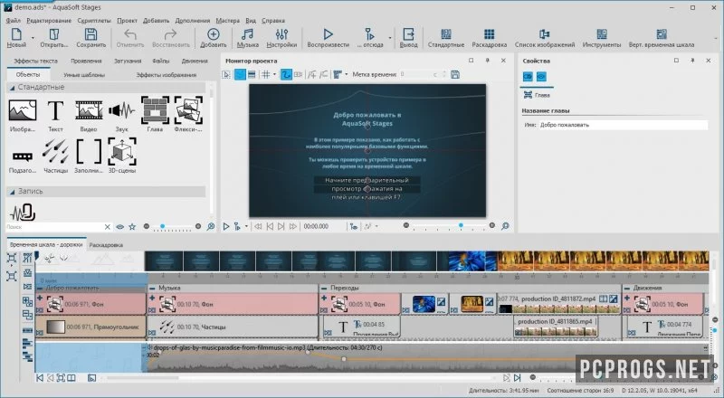The image size is (724, 398).
Task: Collapse the Движения chapter on timeline
Action: 627,288
